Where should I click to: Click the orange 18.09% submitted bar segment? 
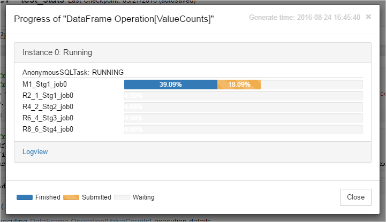tap(239, 85)
